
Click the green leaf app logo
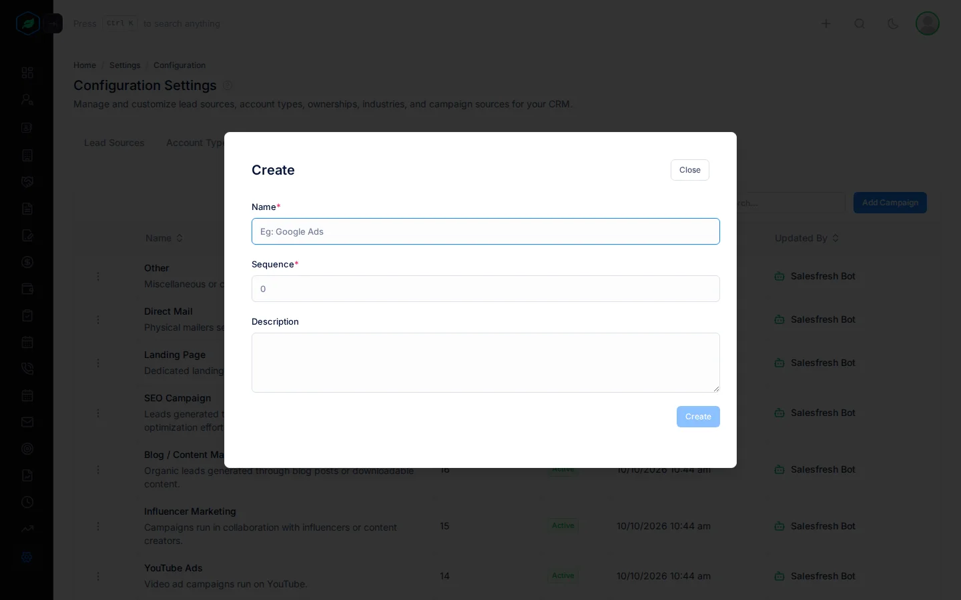point(28,24)
